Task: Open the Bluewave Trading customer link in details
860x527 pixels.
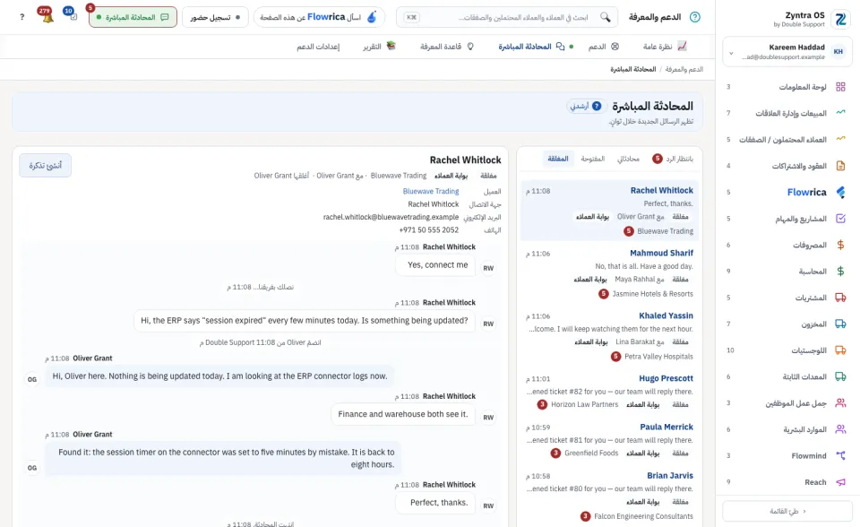Action: coord(431,191)
